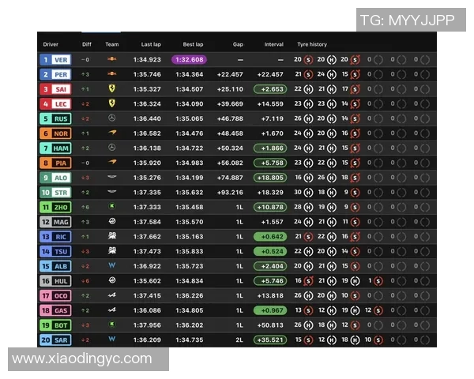This screenshot has height=379, width=474.
Task: Click Aston Martin logo in ALO row
Action: tap(112, 177)
